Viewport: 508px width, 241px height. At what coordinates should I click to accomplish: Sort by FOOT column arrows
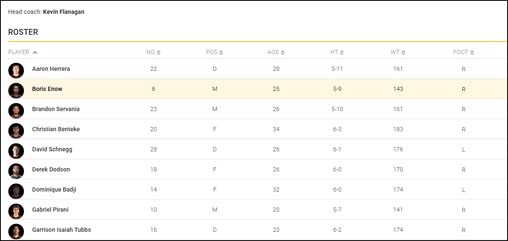[472, 52]
